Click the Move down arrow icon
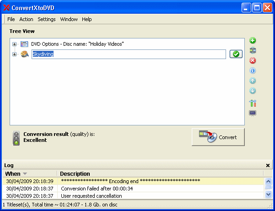Viewport: 275px width, 211px height. [253, 91]
